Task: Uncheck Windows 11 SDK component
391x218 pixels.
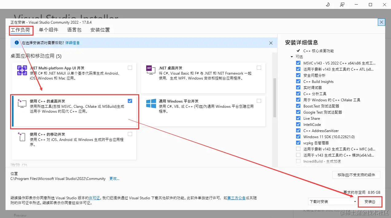Action: click(x=298, y=137)
